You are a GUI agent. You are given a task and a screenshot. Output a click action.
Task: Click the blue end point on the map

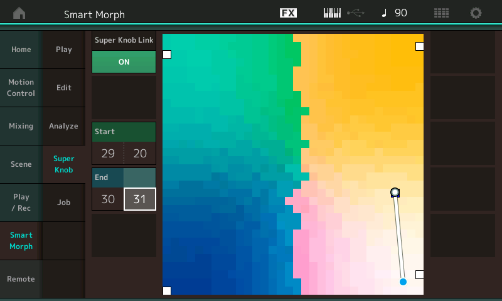(x=403, y=282)
